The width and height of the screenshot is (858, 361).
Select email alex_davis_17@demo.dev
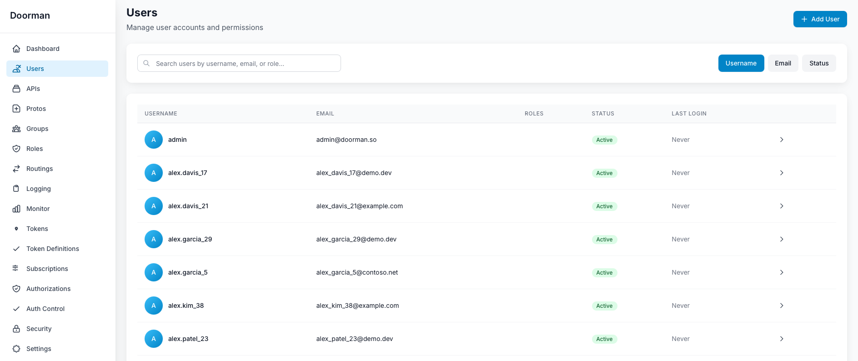[354, 173]
